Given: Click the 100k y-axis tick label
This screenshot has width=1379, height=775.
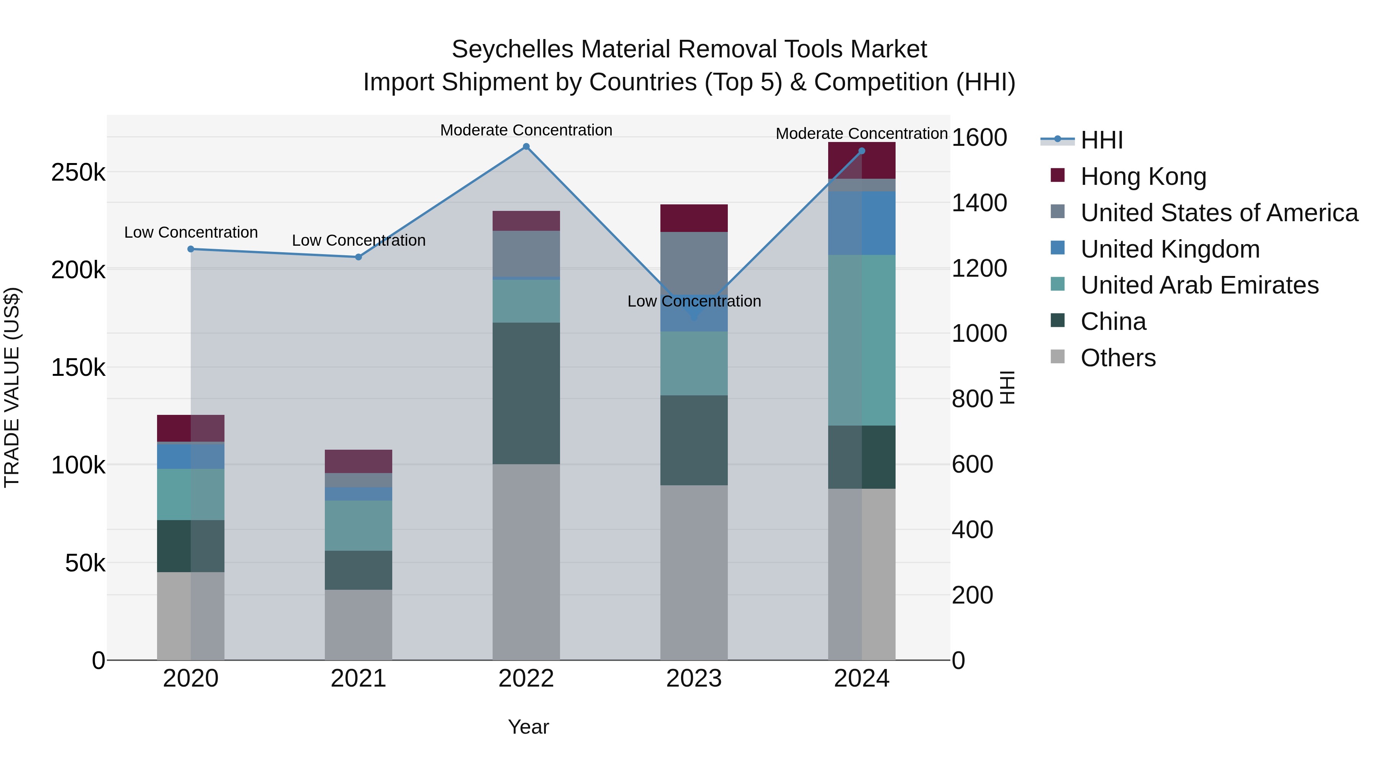Looking at the screenshot, I should coord(78,465).
